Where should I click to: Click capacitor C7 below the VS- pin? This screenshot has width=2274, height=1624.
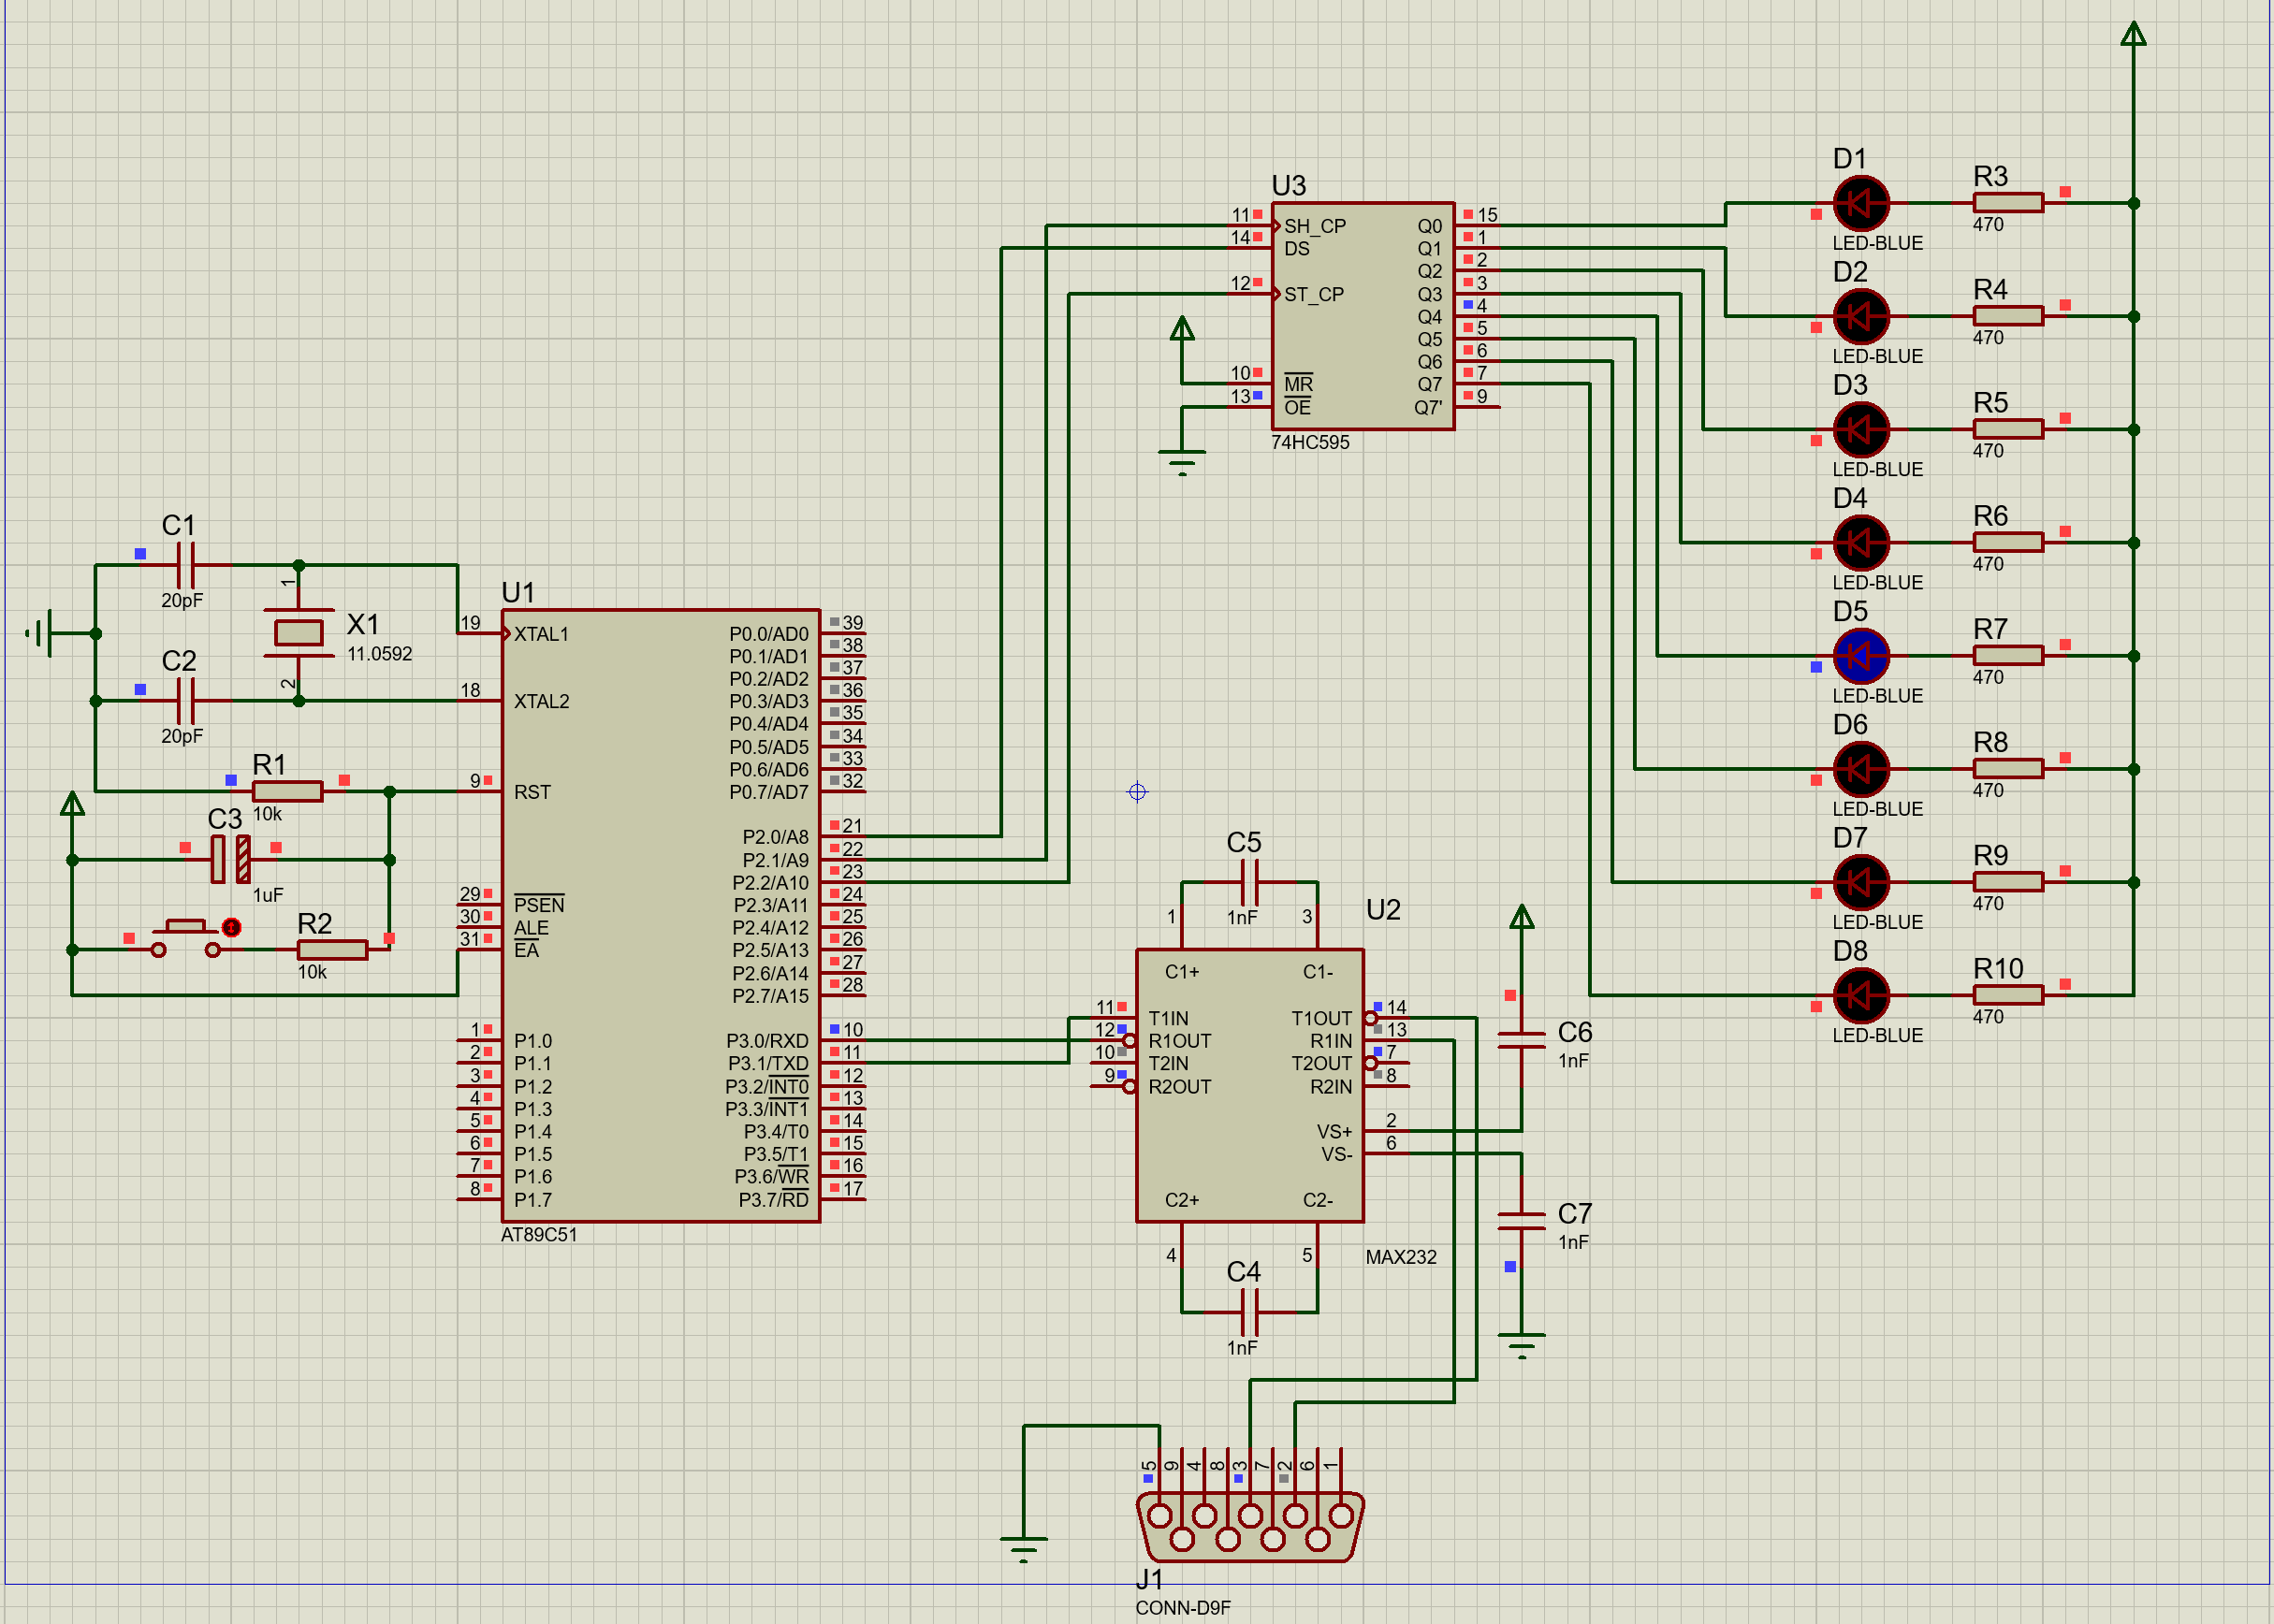pyautogui.click(x=1521, y=1221)
